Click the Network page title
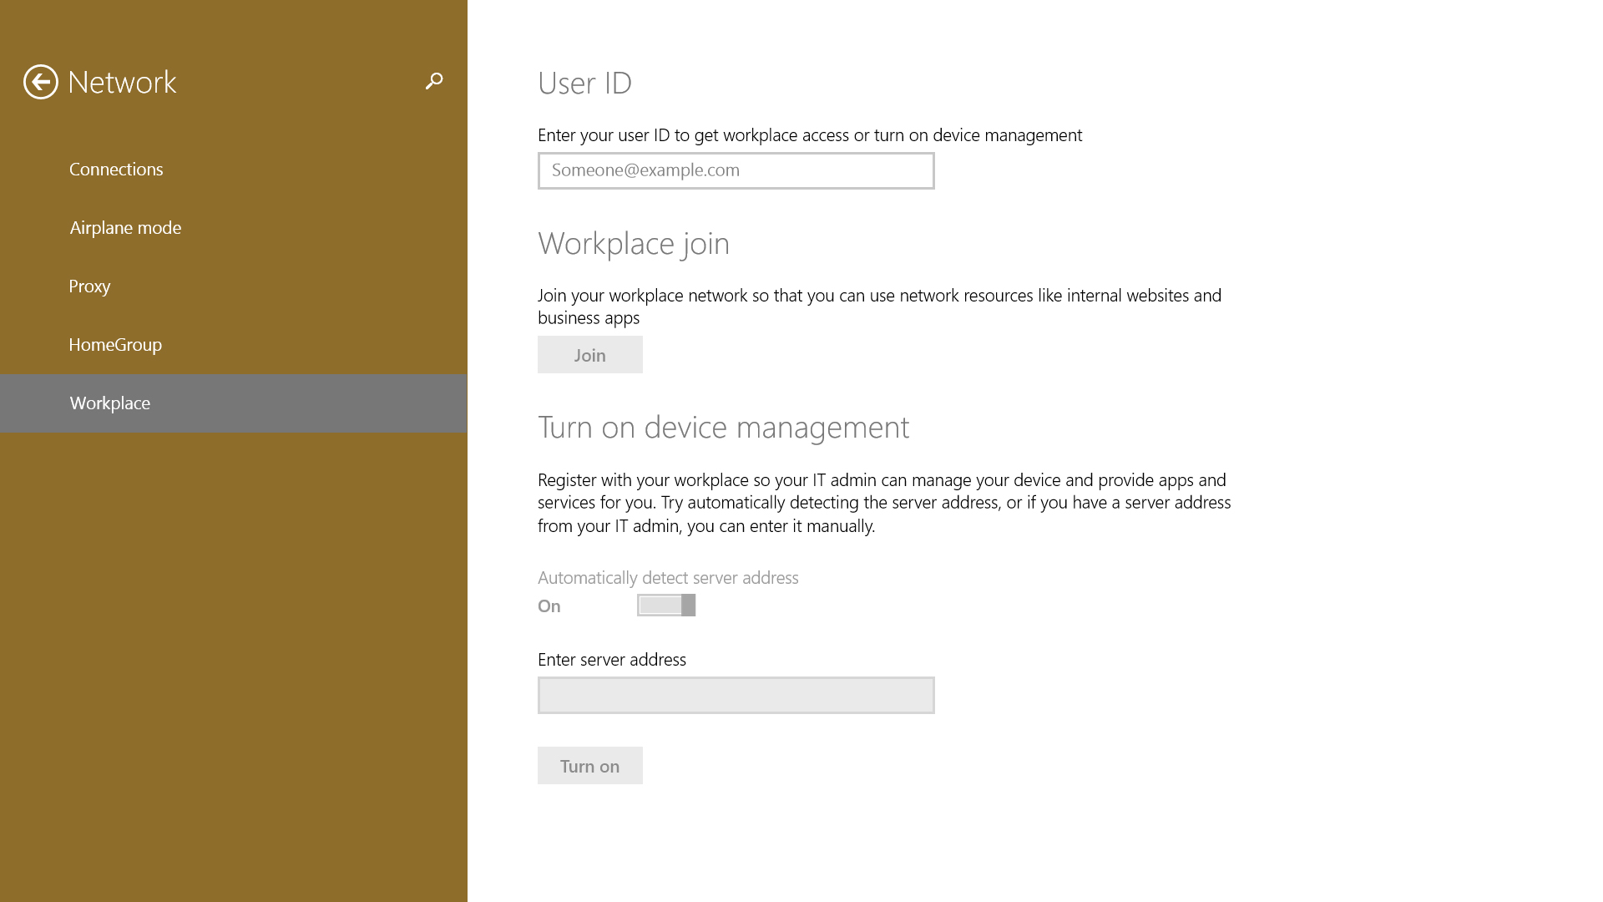Screen dimensions: 1603x902 click(122, 82)
